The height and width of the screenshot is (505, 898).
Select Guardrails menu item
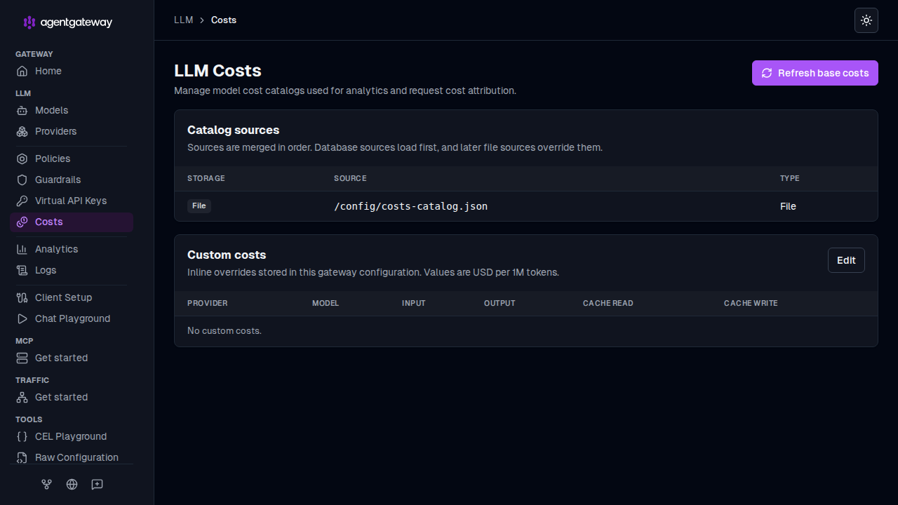72,180
